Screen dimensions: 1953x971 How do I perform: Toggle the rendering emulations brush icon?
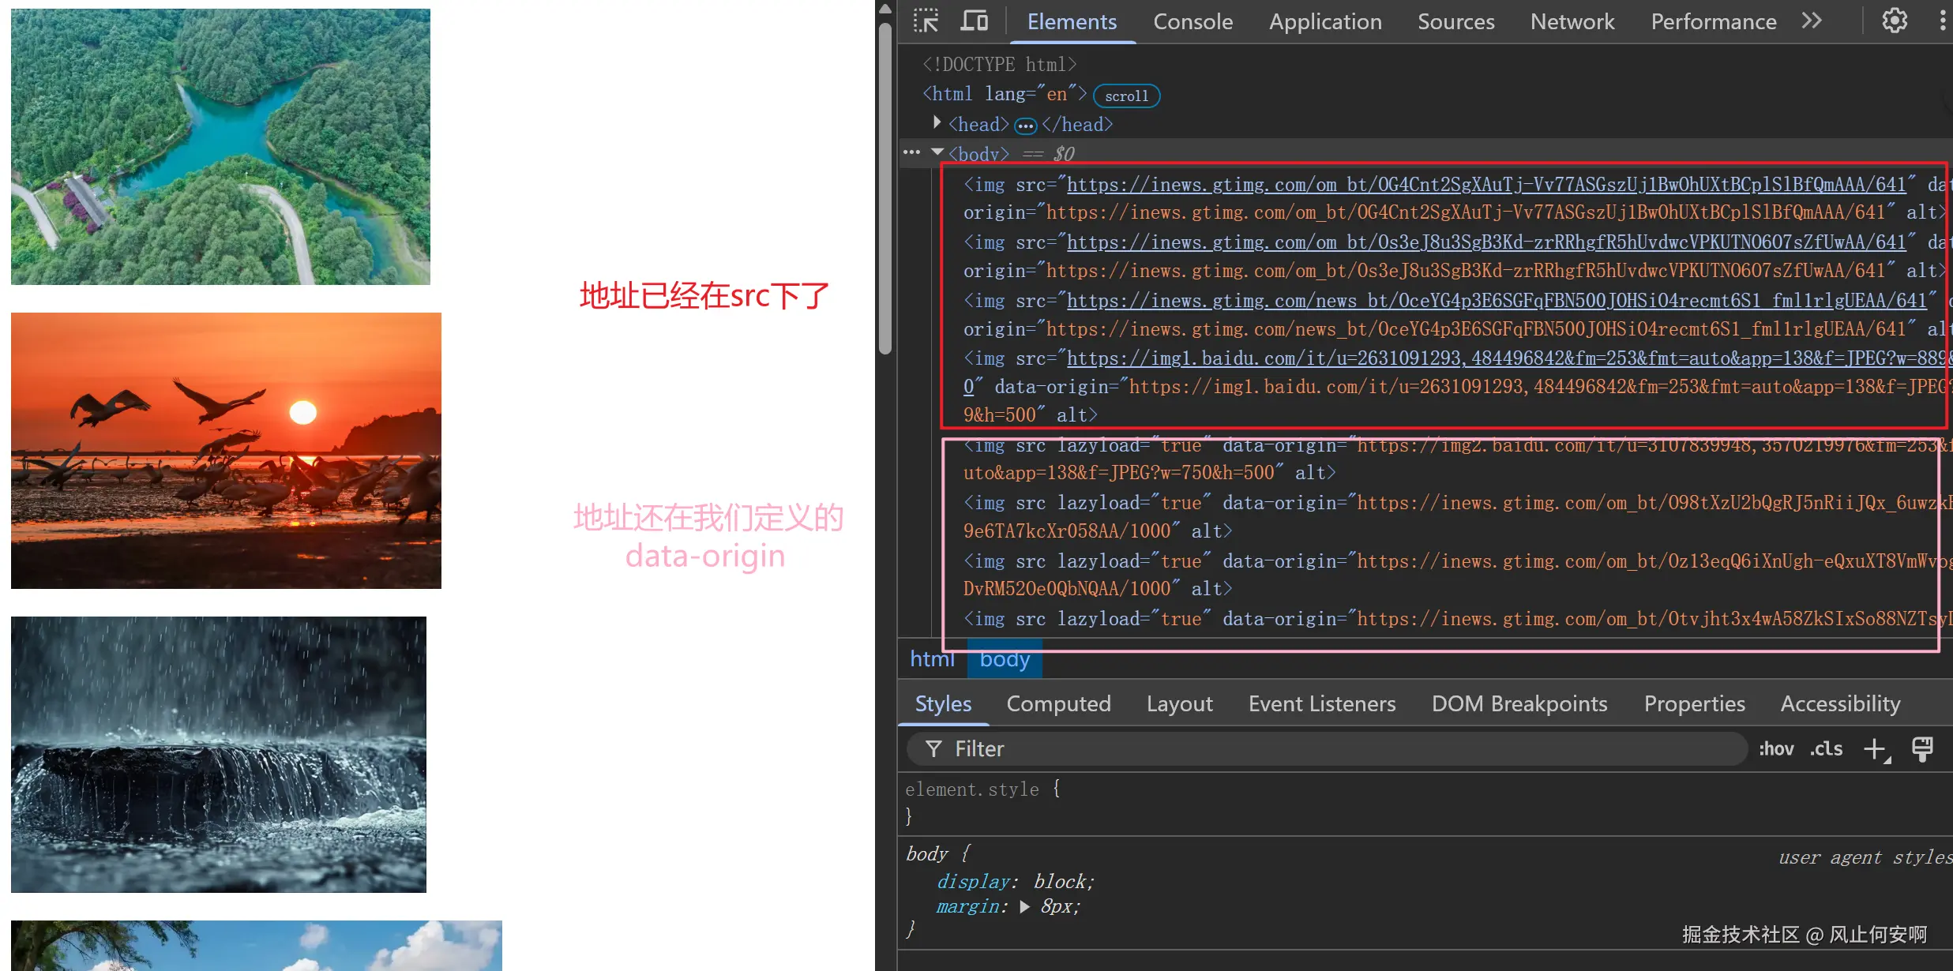coord(1922,749)
